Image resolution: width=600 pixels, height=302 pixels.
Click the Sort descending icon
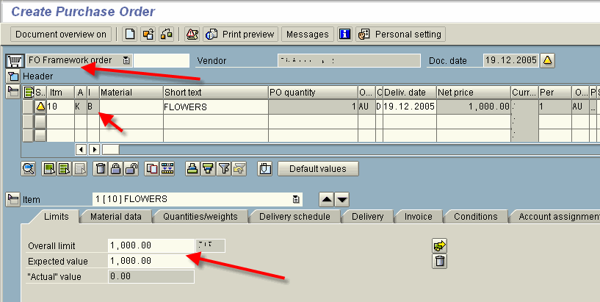coord(208,169)
